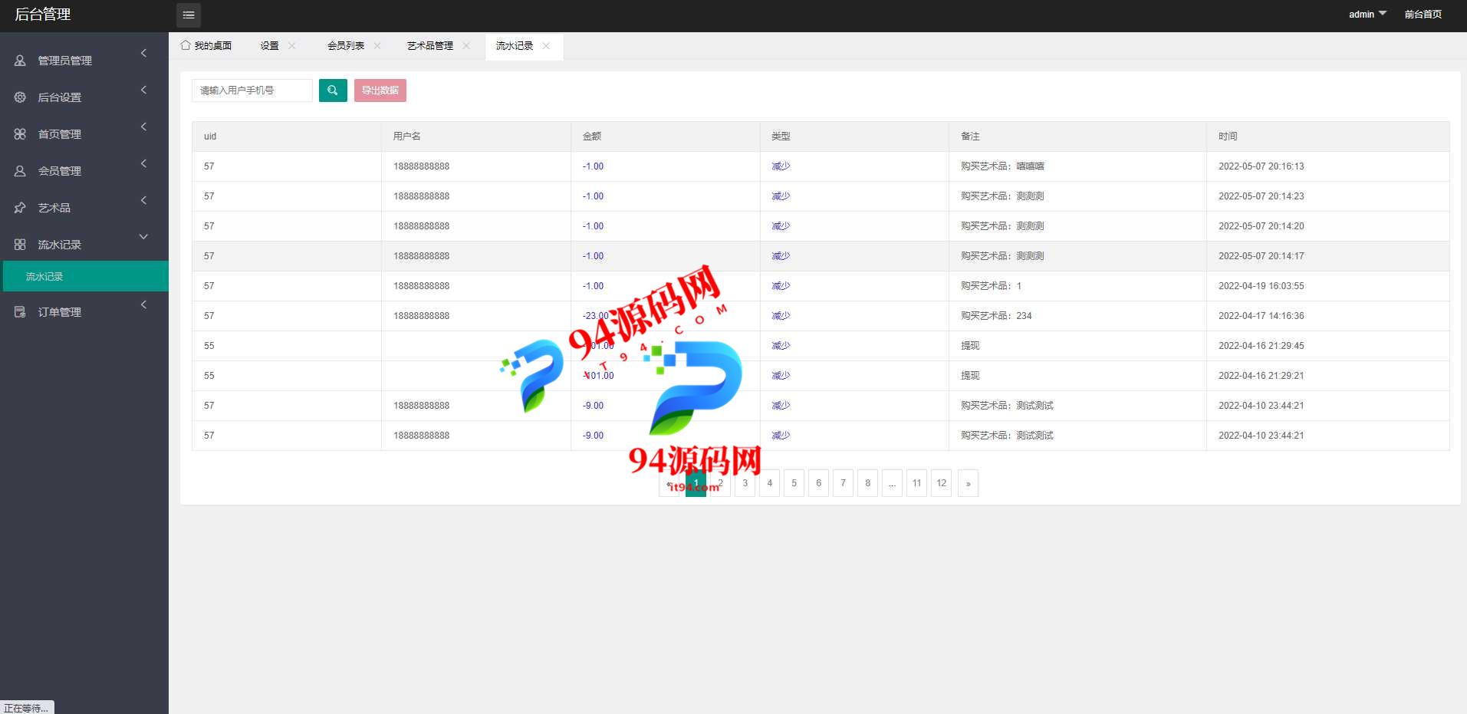Image resolution: width=1467 pixels, height=714 pixels.
Task: Collapse the 流水记录 menu chevron
Action: click(x=143, y=237)
